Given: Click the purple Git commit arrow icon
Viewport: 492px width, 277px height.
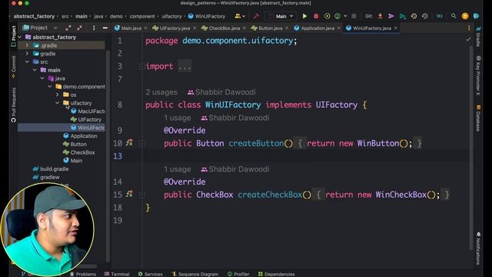Looking at the screenshot, I should pyautogui.click(x=391, y=16).
